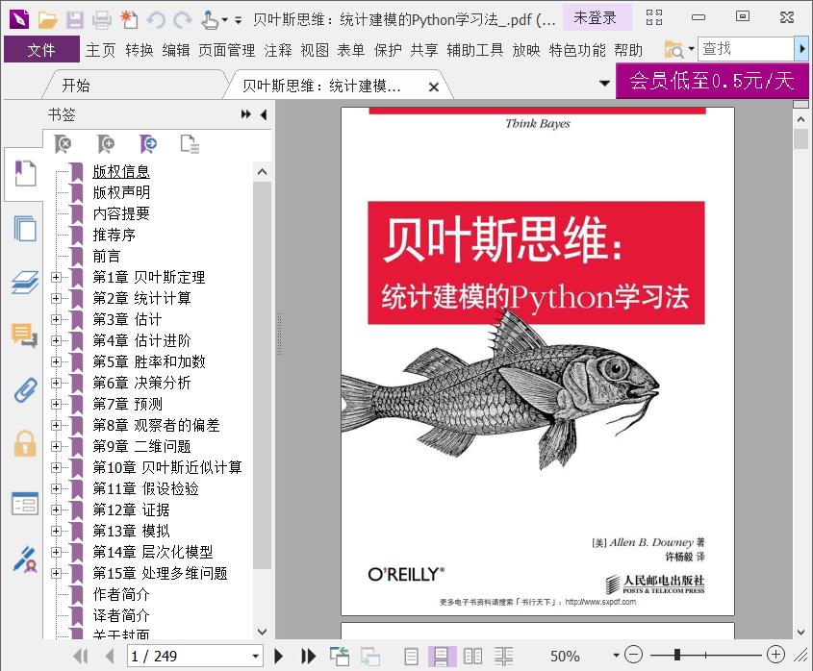Open the 注释 ribbon tab
The image size is (813, 671).
point(278,50)
